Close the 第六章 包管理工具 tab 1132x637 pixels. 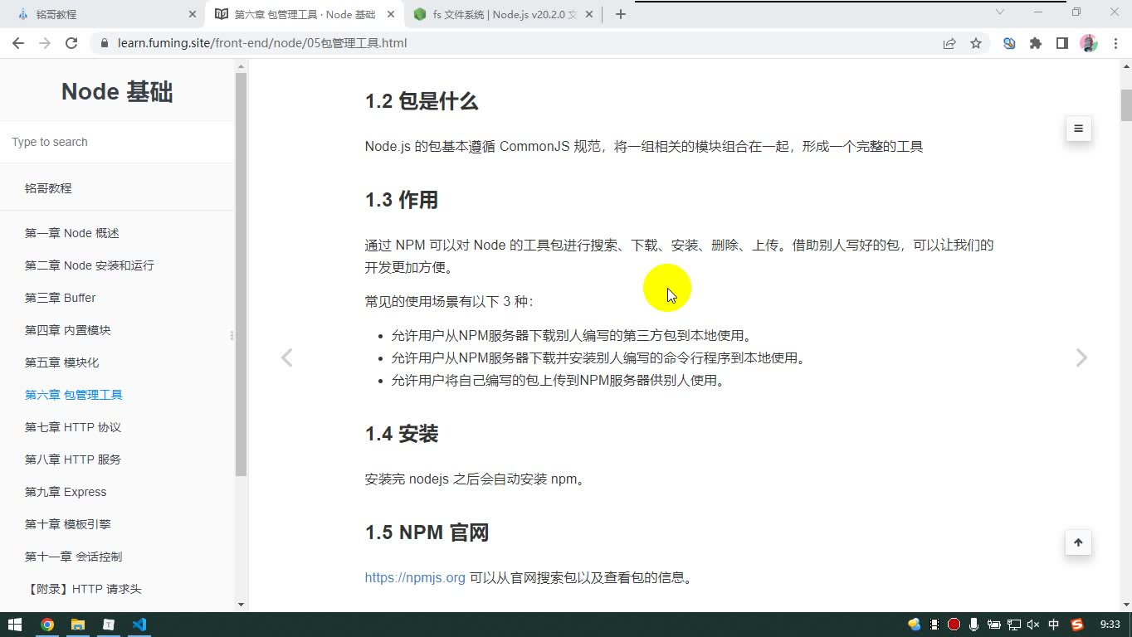point(392,14)
